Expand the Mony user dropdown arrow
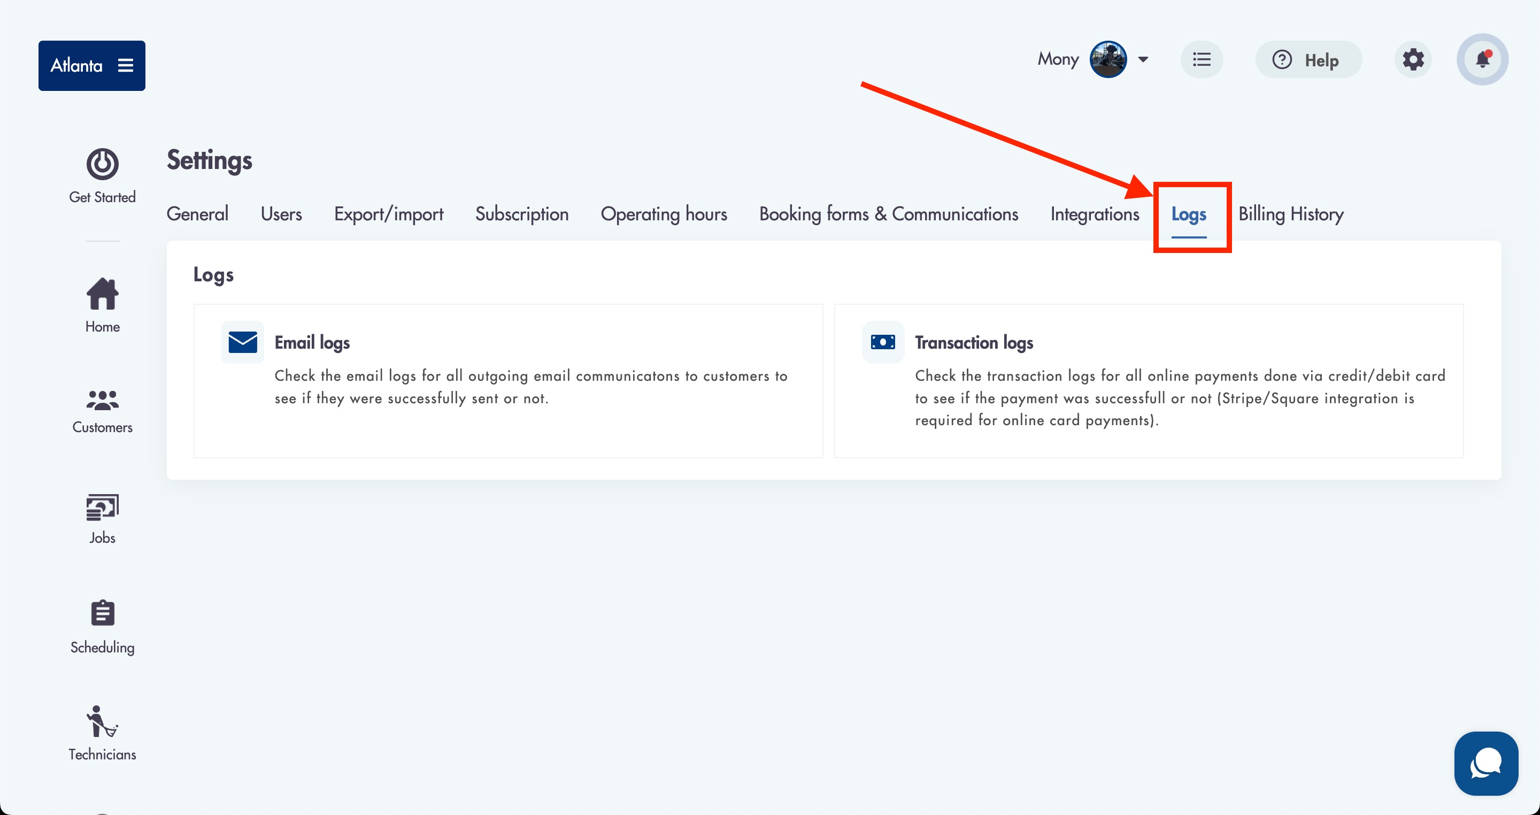Screen dimensions: 1540x815 pyautogui.click(x=1143, y=59)
